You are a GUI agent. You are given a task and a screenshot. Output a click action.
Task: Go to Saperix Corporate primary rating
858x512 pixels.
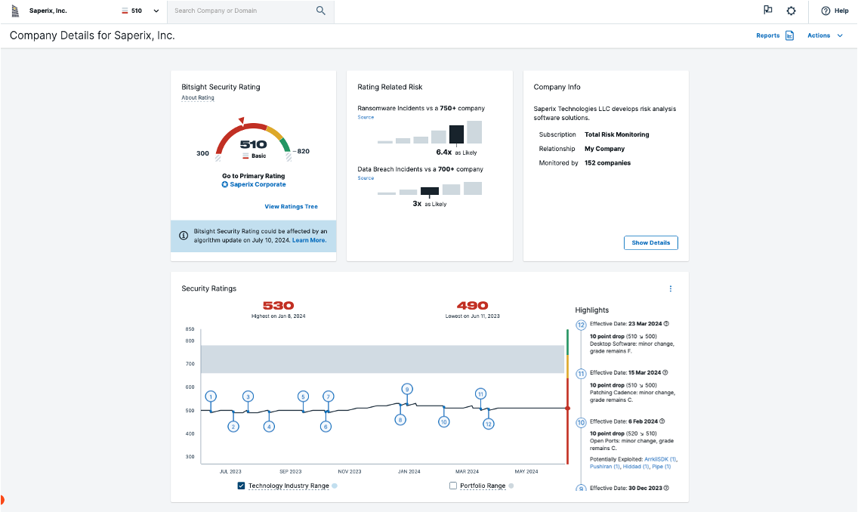tap(258, 184)
